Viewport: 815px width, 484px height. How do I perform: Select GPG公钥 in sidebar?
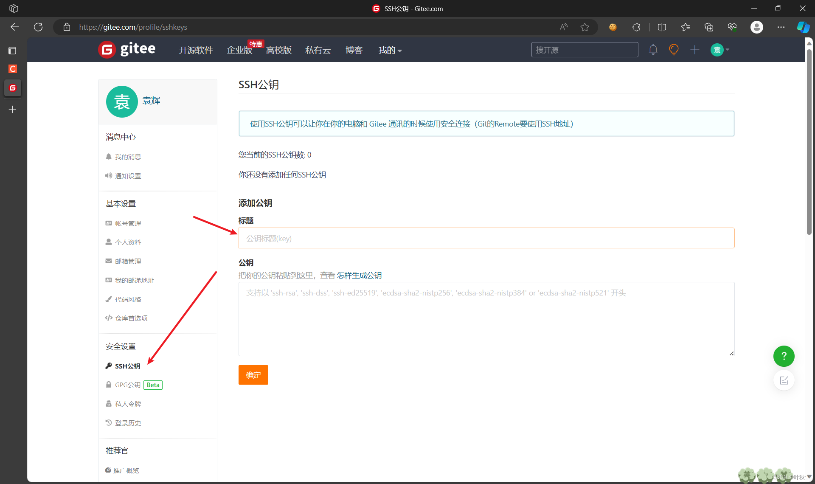(128, 385)
